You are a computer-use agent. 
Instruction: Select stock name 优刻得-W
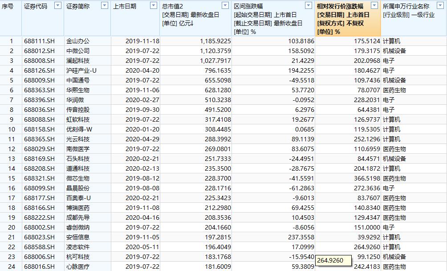coord(79,129)
